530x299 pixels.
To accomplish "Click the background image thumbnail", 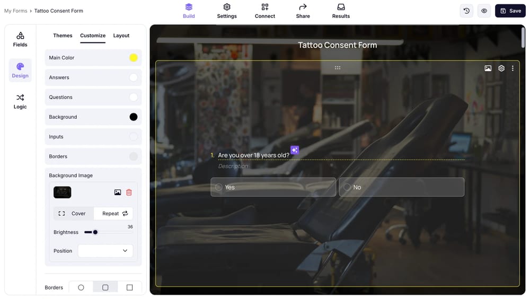I will point(63,192).
